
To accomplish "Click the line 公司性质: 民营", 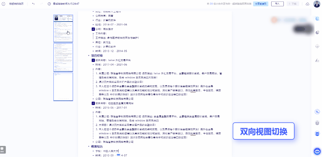I will [x=104, y=16].
